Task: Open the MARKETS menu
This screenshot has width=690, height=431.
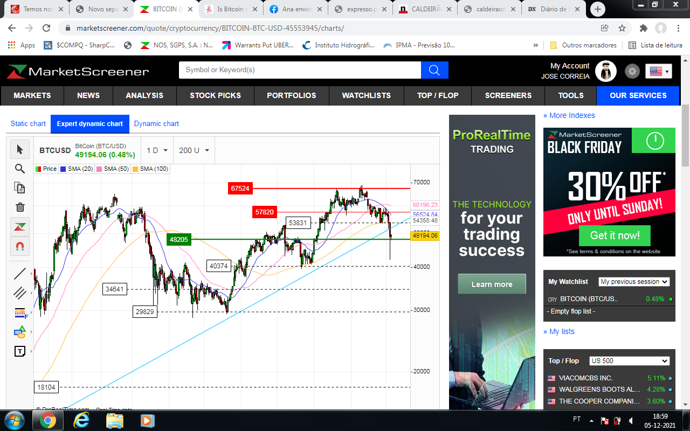Action: (x=32, y=95)
